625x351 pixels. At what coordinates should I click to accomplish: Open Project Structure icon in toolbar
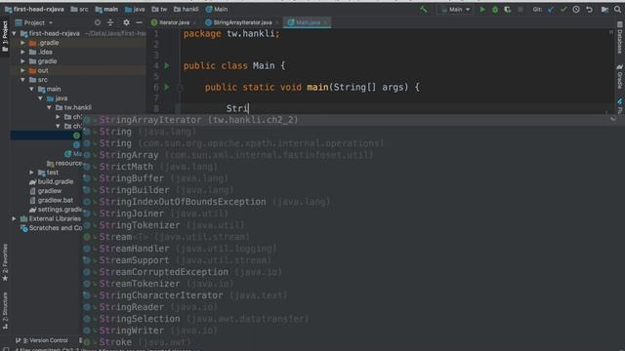[x=604, y=9]
